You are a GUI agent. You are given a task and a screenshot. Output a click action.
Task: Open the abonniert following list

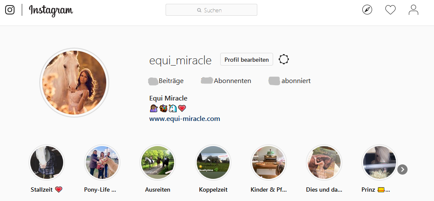(289, 81)
